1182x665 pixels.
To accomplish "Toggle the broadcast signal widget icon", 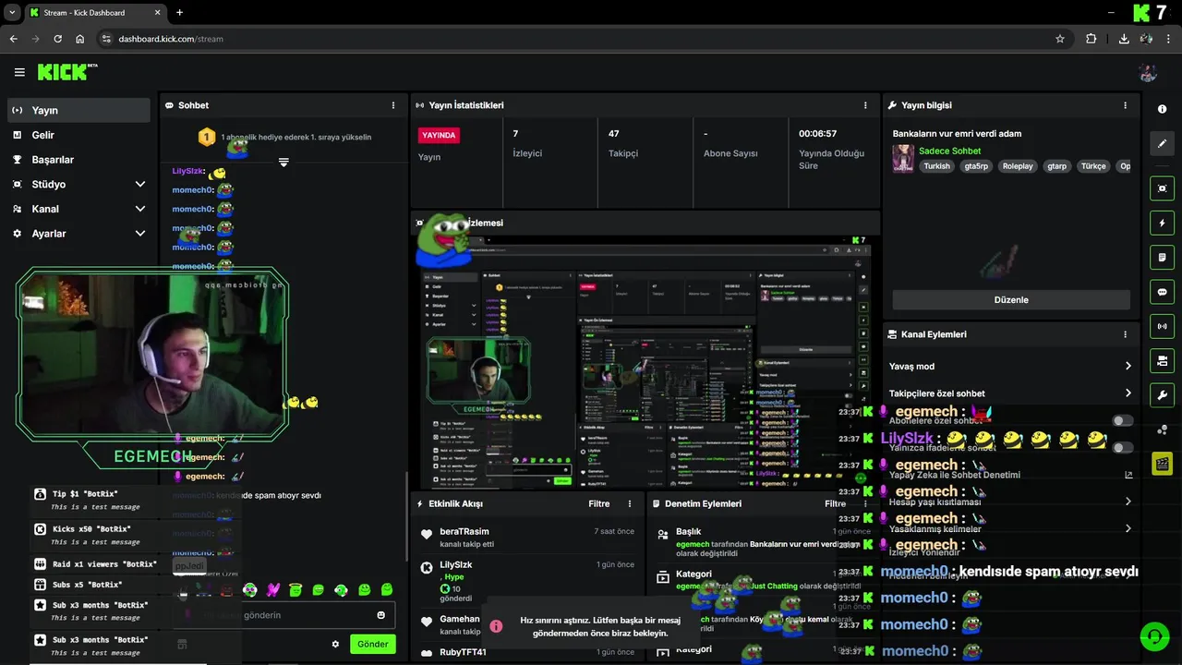I will [x=1162, y=326].
